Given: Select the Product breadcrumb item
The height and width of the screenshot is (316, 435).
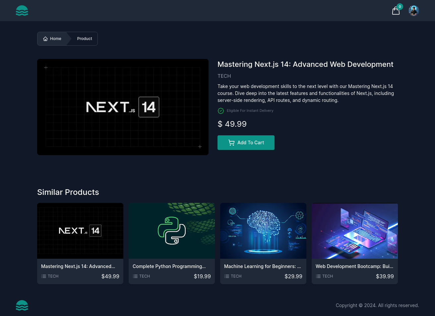Looking at the screenshot, I should coord(85,39).
